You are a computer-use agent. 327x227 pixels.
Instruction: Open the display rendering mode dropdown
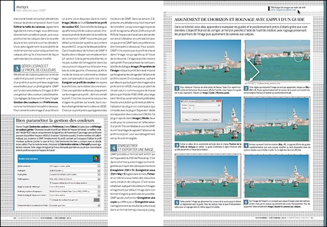pyautogui.click(x=74, y=187)
